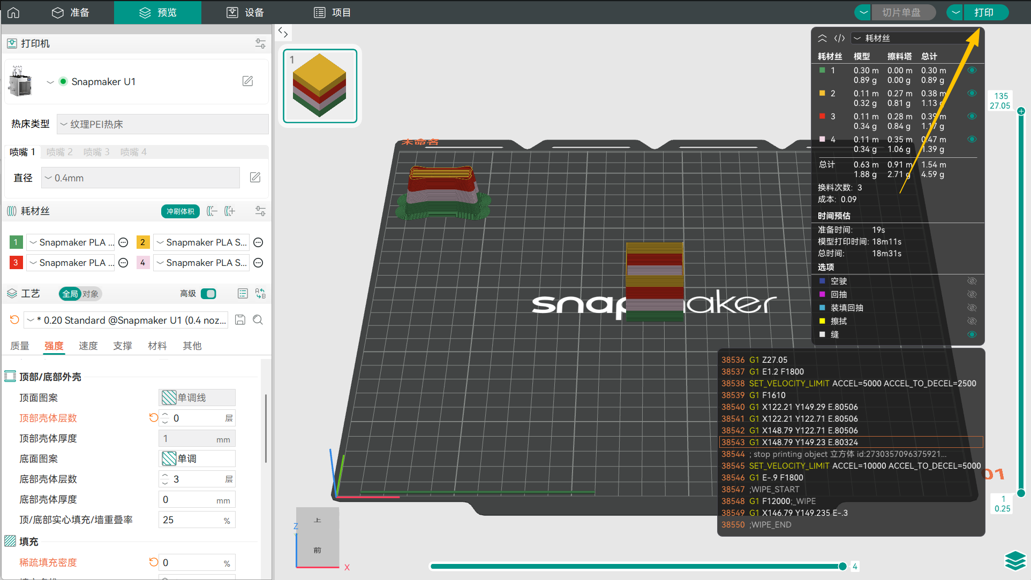Reset top shell layers to default
Screen dimensions: 1031x580
pyautogui.click(x=153, y=417)
